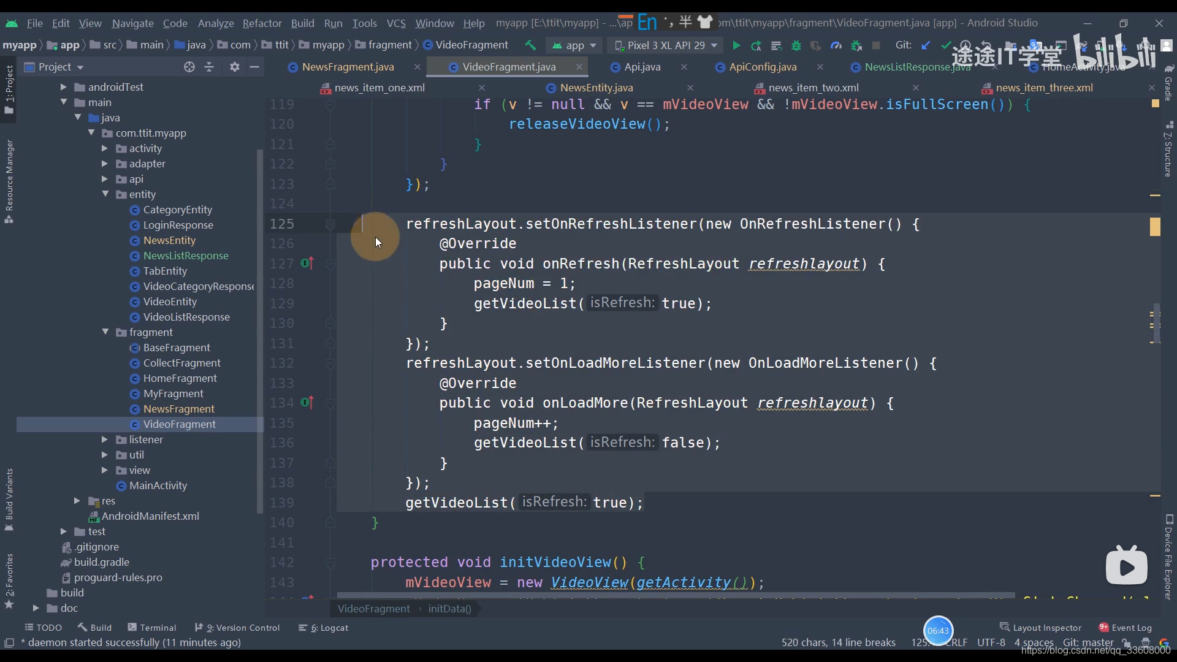The width and height of the screenshot is (1177, 662).
Task: Open the profiler gauge icon
Action: 836,45
